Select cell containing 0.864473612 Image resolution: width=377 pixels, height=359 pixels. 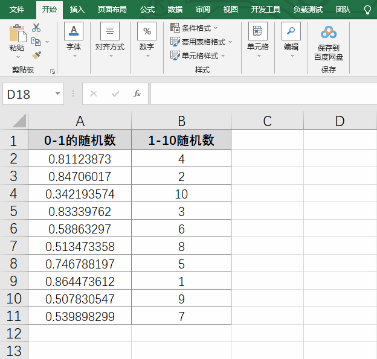click(80, 281)
